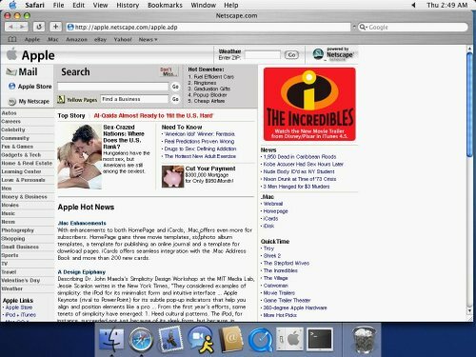Click the scroll-up arrow of page scrollbar
The height and width of the screenshot is (357, 476).
tap(469, 49)
